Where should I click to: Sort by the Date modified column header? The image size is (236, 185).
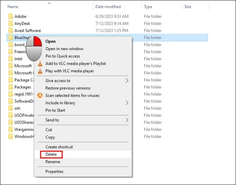point(108,7)
